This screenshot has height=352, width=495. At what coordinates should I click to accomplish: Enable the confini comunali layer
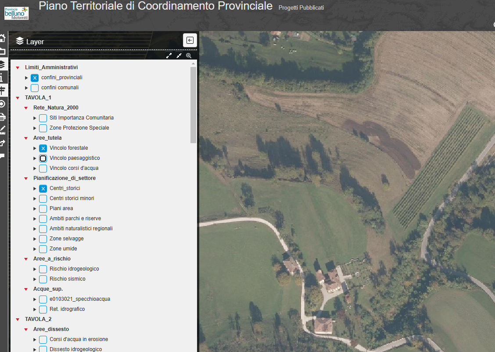click(x=35, y=88)
